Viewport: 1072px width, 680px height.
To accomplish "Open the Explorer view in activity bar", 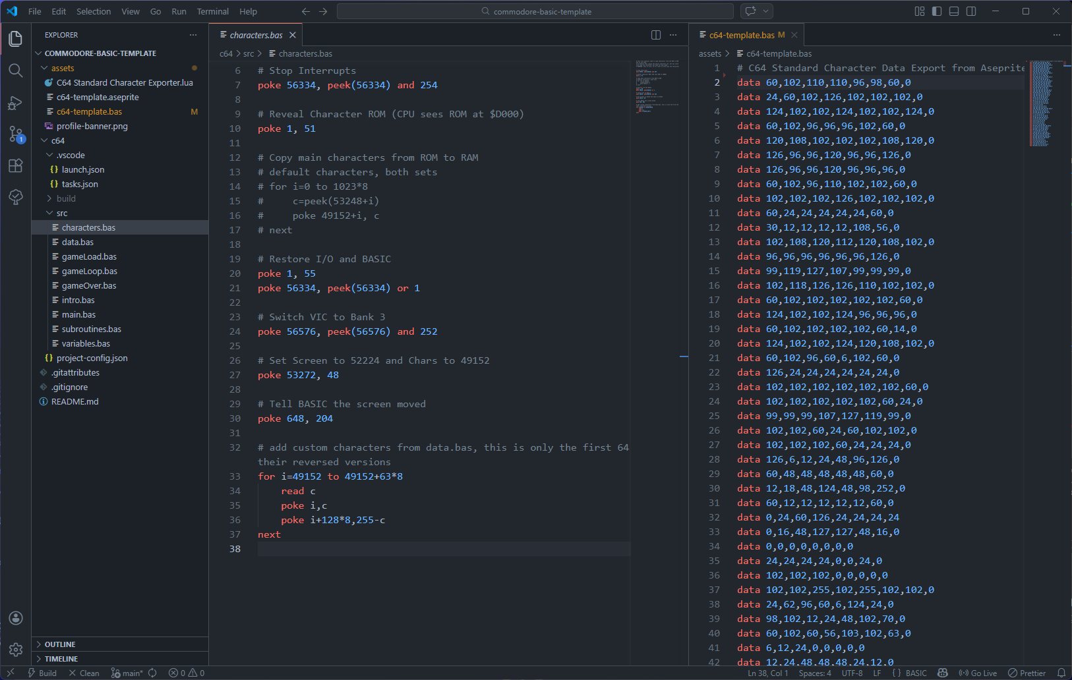I will (16, 39).
